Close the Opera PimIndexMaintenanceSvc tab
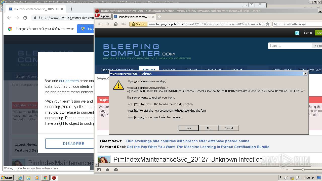This screenshot has height=181, width=322. point(153,17)
